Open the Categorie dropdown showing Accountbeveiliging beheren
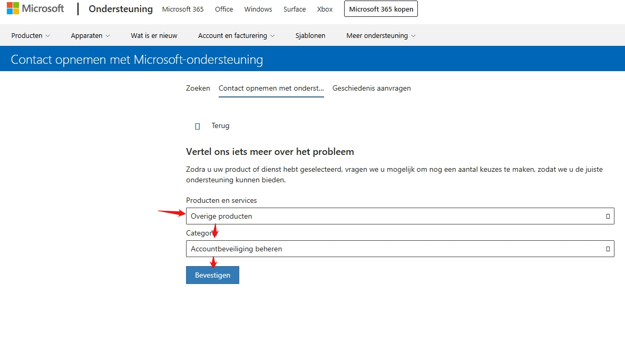Screen dimensions: 625x343 pyautogui.click(x=400, y=249)
